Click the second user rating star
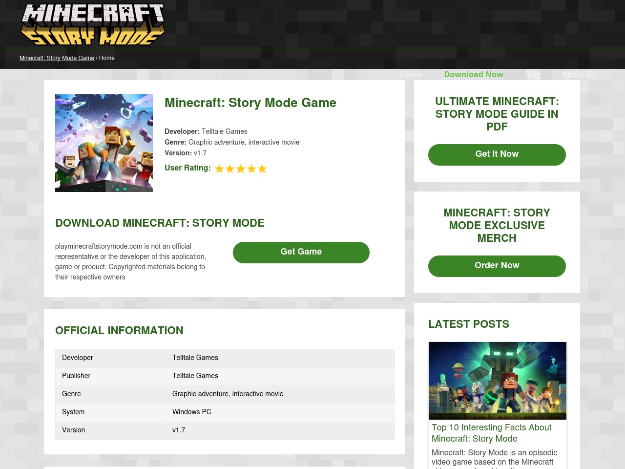Image resolution: width=625 pixels, height=469 pixels. [x=230, y=169]
